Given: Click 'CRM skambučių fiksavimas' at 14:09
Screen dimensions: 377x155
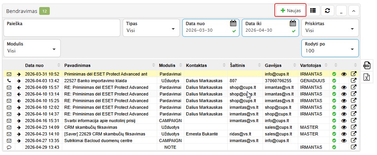Looking at the screenshot, I should tap(91, 127).
